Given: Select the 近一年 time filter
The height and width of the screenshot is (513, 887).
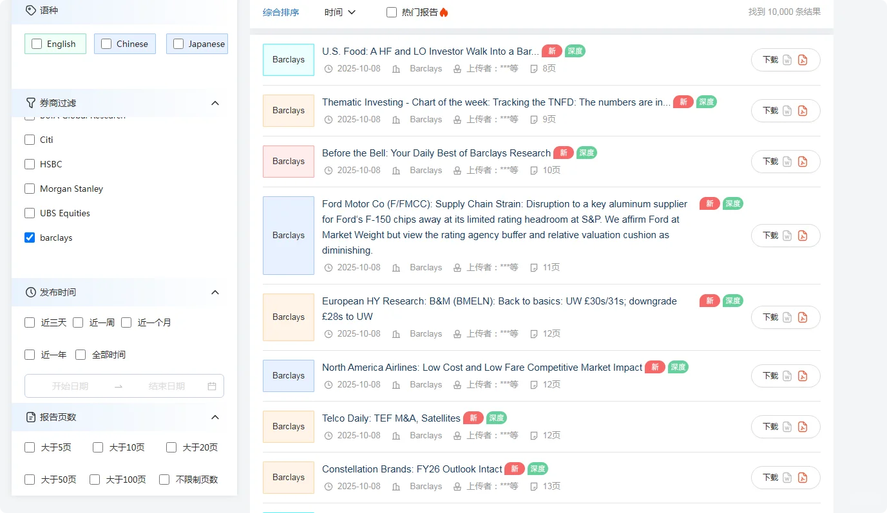Looking at the screenshot, I should (30, 355).
